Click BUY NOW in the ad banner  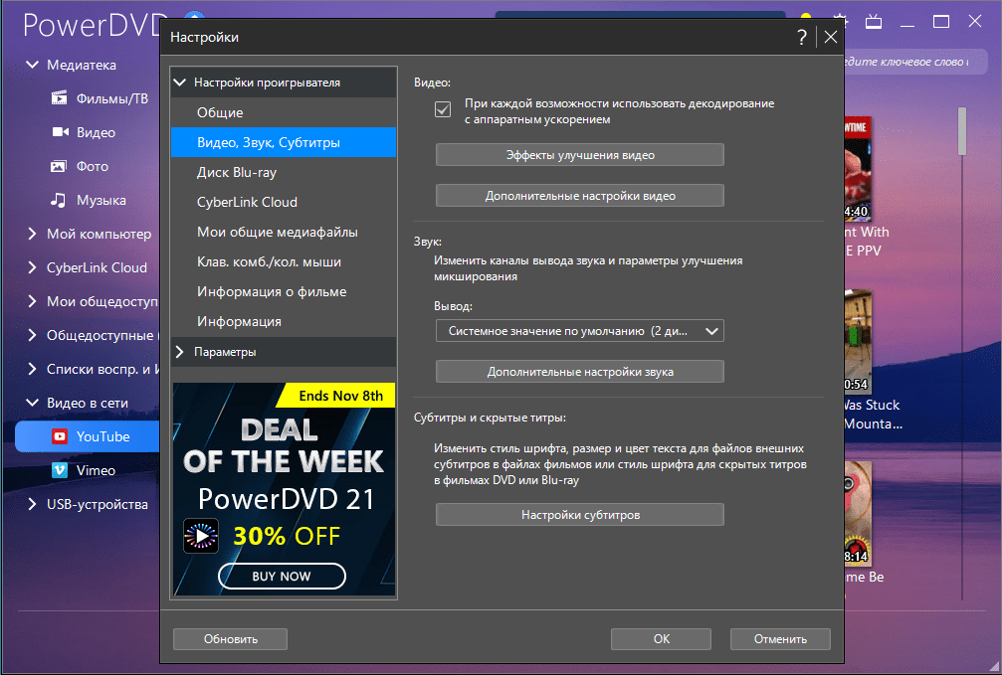point(282,576)
